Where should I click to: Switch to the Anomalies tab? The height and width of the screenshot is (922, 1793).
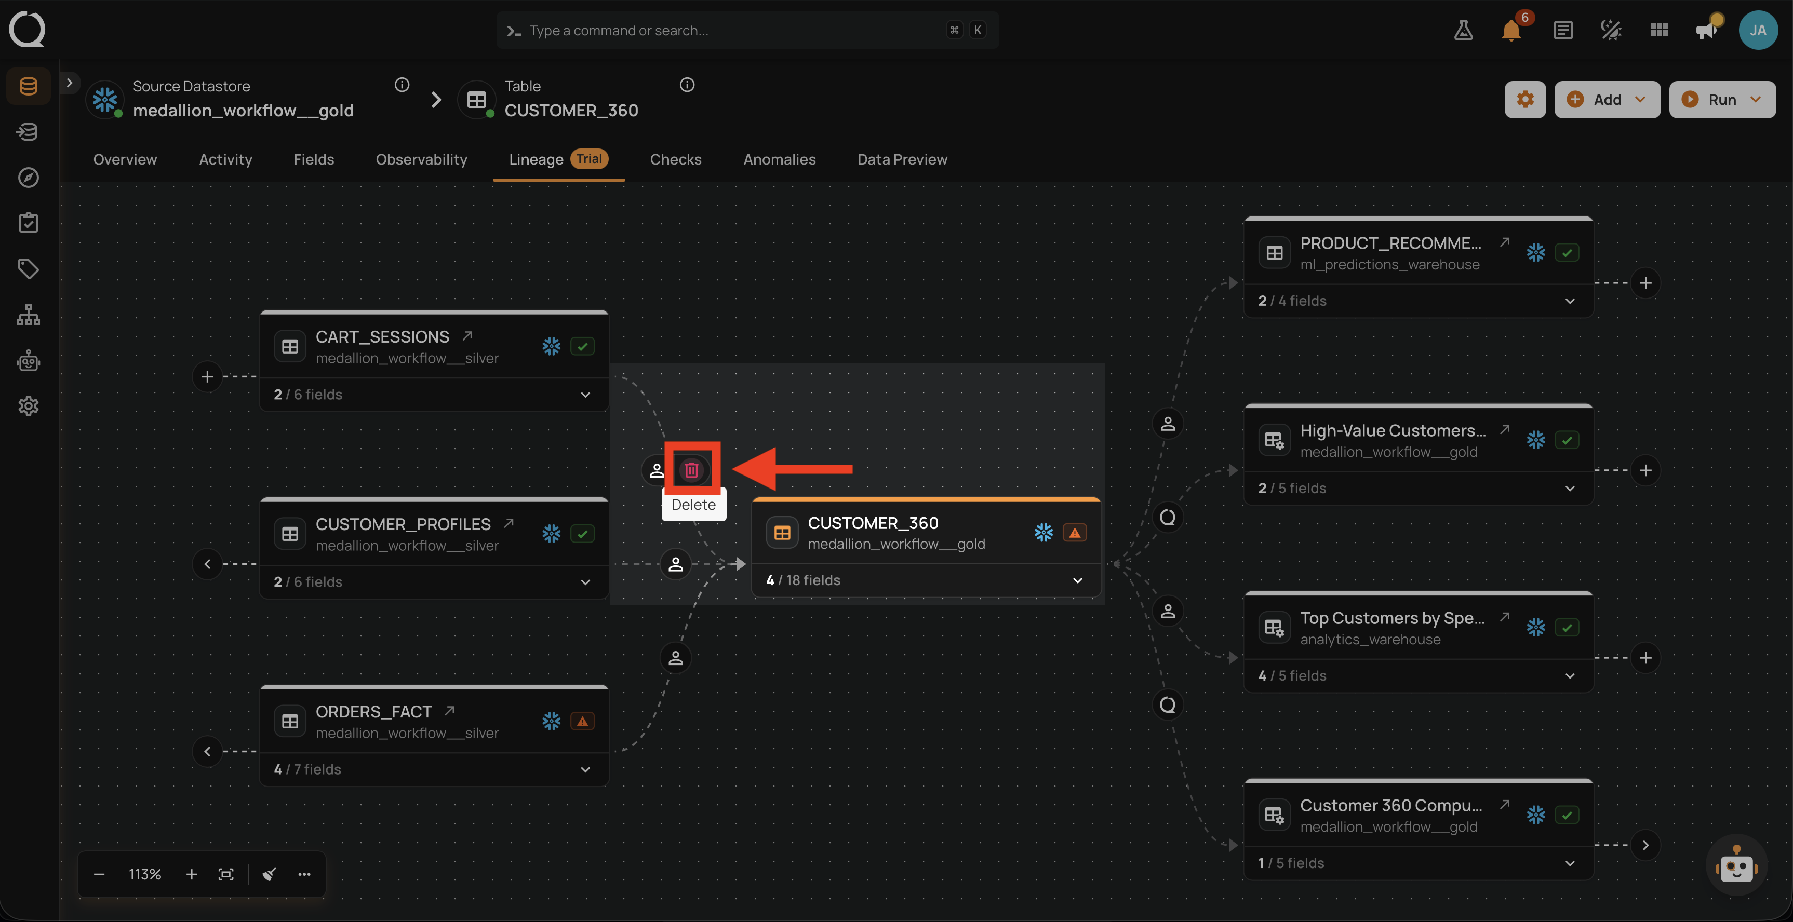click(x=780, y=159)
